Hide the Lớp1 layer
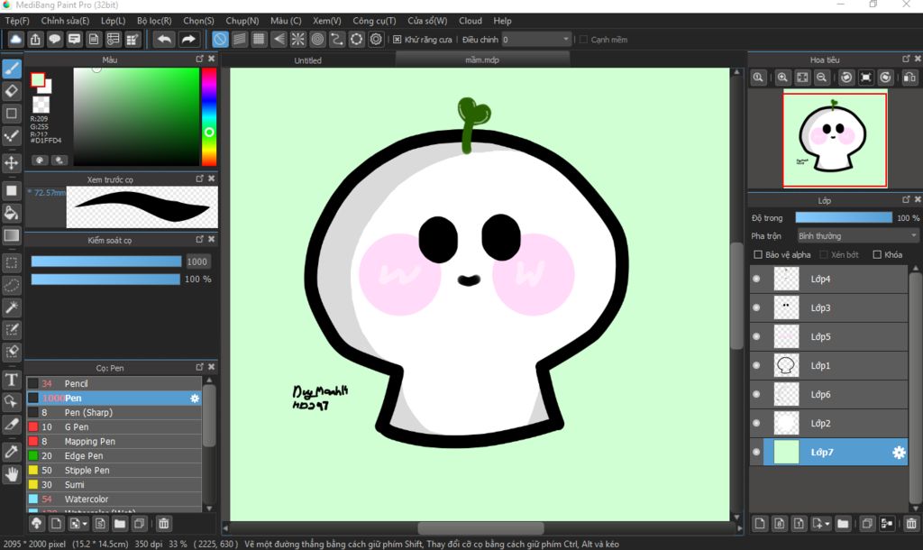 point(756,366)
